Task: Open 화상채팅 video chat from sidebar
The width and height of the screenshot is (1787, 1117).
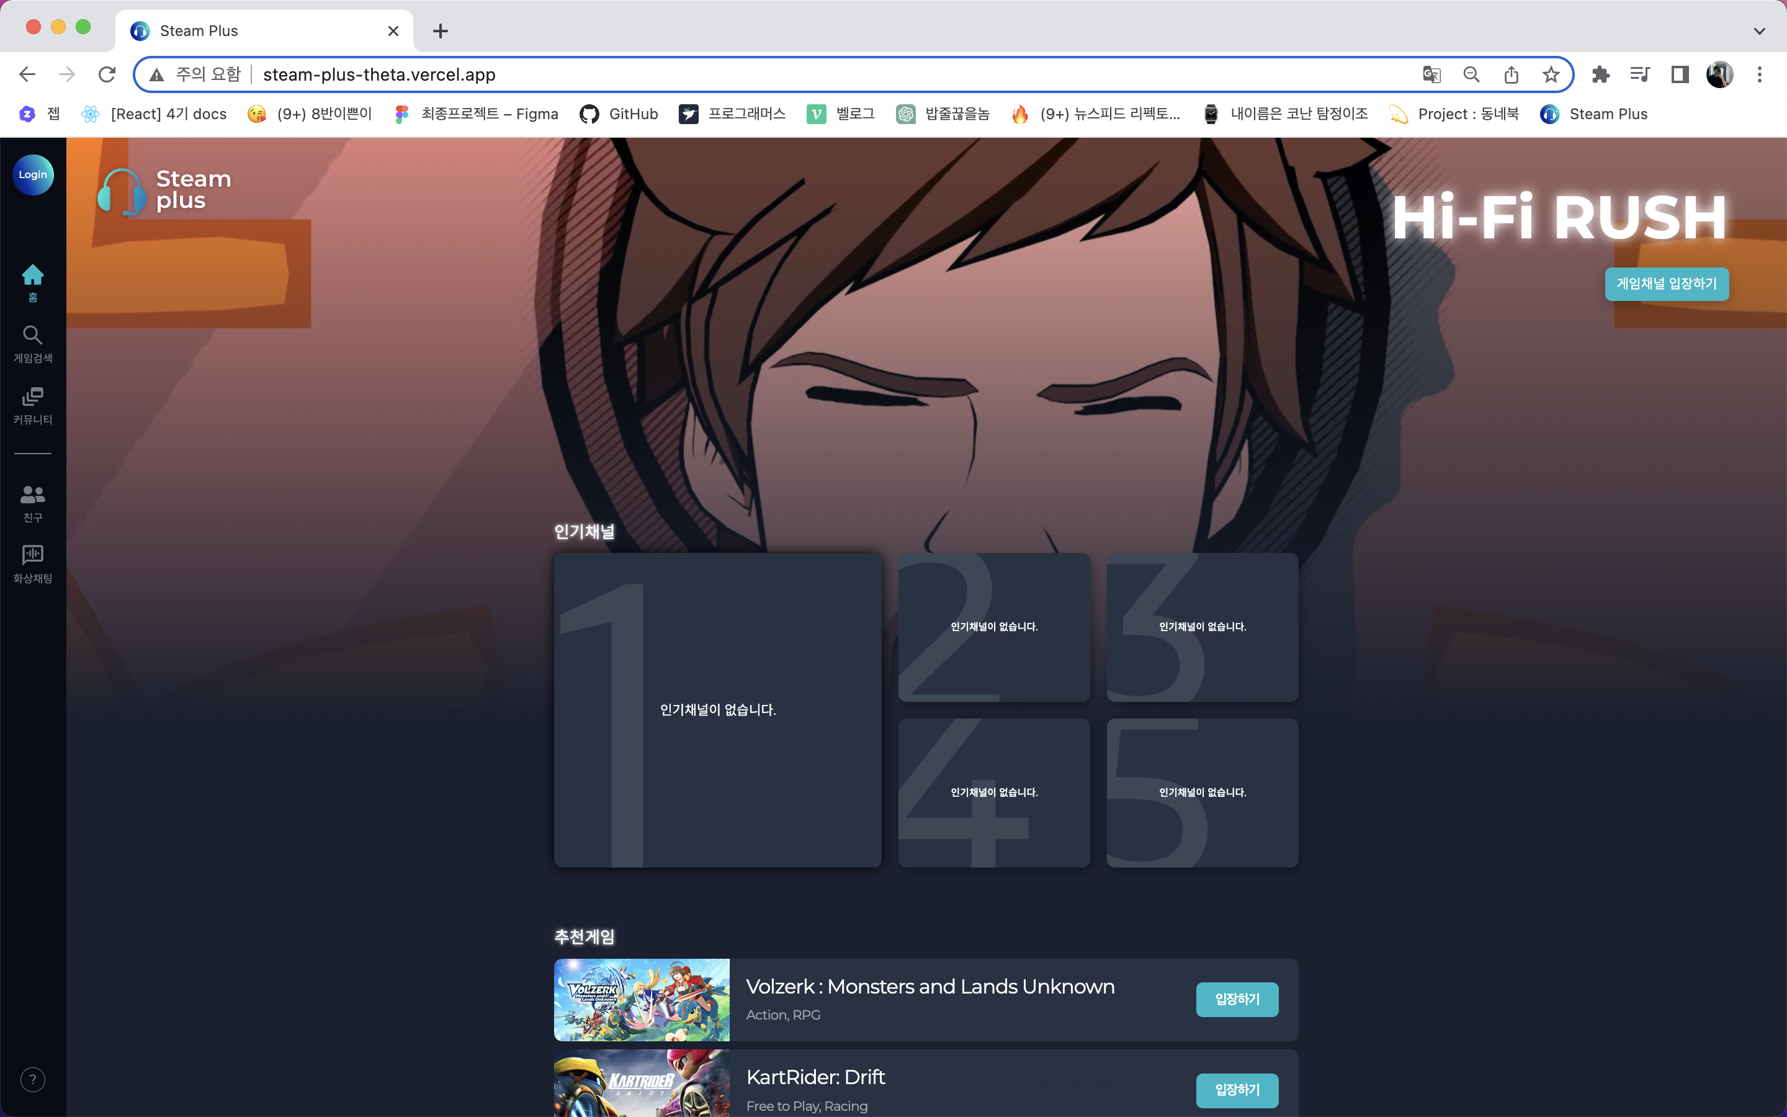Action: [x=32, y=556]
